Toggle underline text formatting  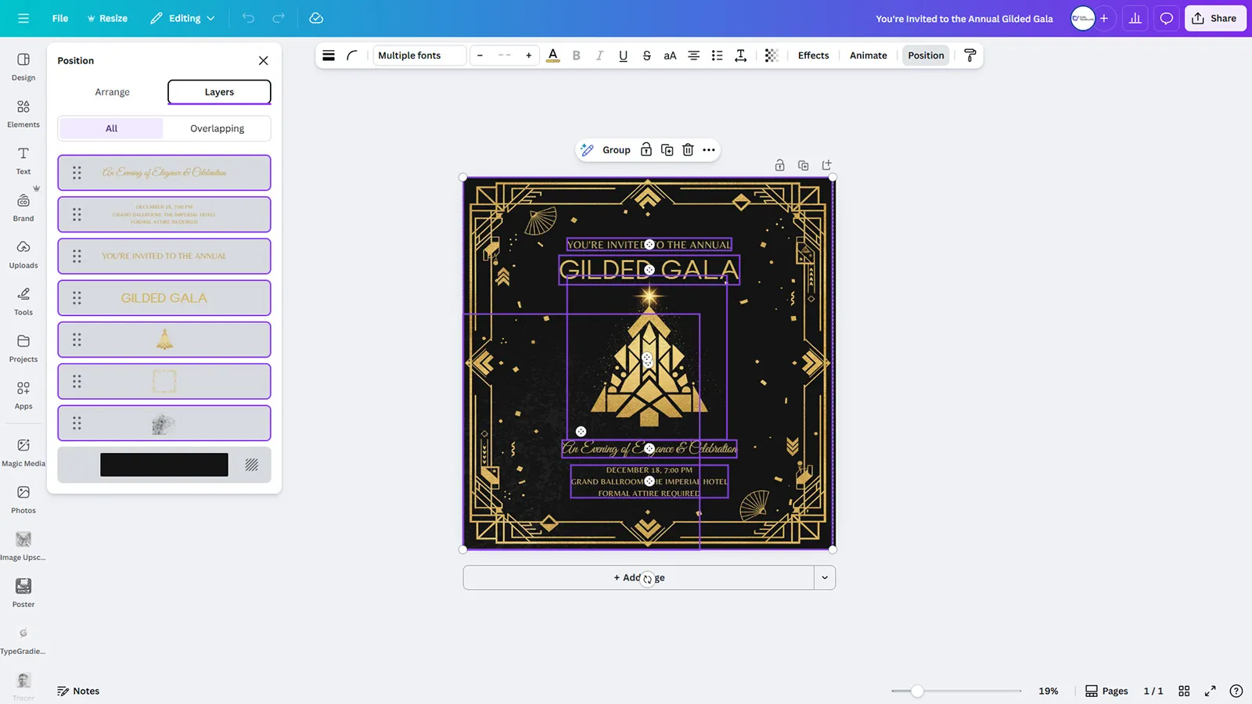click(x=623, y=56)
